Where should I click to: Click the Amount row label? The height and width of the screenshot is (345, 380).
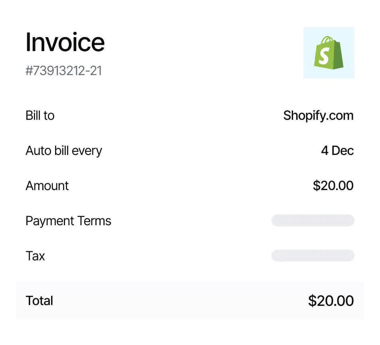[x=47, y=186]
